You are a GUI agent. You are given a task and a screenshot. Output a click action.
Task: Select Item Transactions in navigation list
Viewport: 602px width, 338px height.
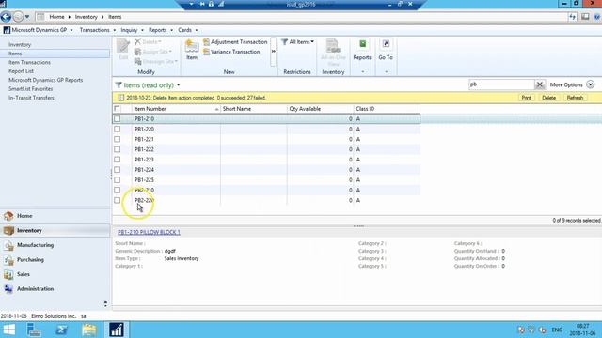[29, 63]
